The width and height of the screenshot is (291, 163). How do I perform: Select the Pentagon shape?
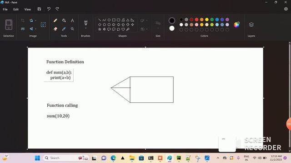104,24
